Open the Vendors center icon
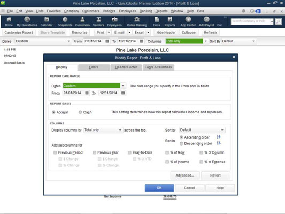The height and width of the screenshot is (214, 285). coord(98,21)
